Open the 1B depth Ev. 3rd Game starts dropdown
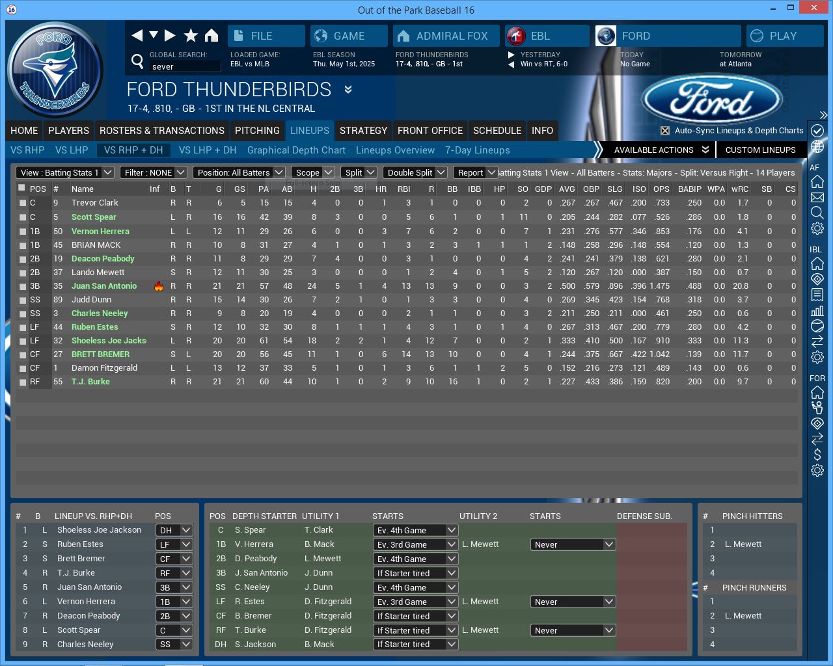833x666 pixels. (x=416, y=544)
